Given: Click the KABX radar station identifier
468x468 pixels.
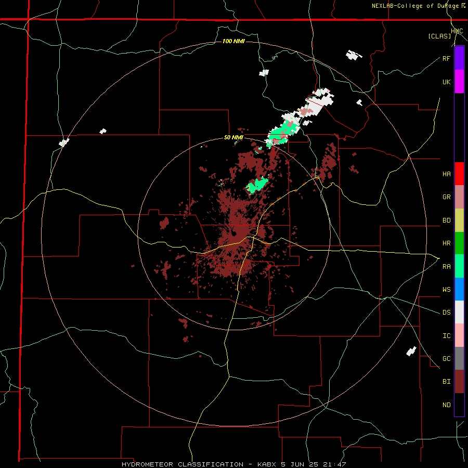Looking at the screenshot, I should click(x=267, y=464).
